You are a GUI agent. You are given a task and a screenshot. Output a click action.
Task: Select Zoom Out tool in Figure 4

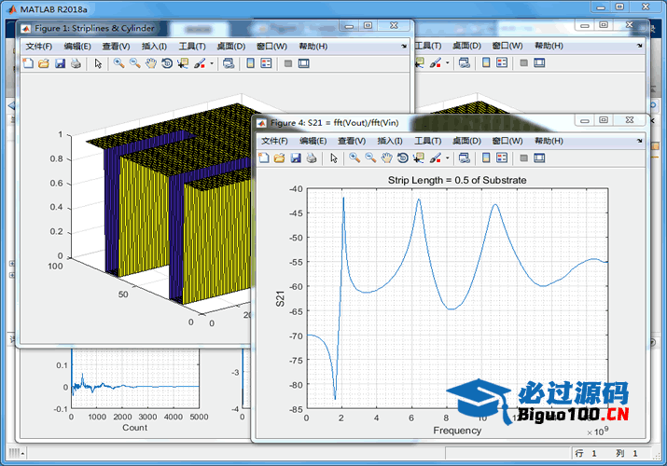tap(370, 158)
